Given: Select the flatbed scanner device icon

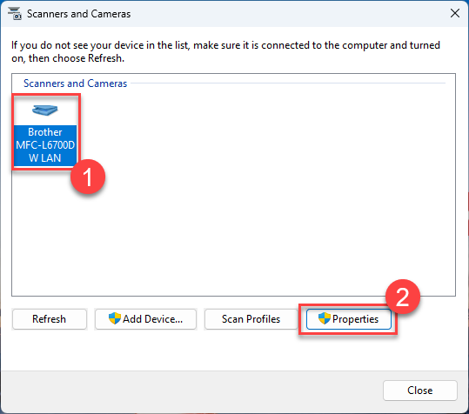Looking at the screenshot, I should tap(45, 110).
